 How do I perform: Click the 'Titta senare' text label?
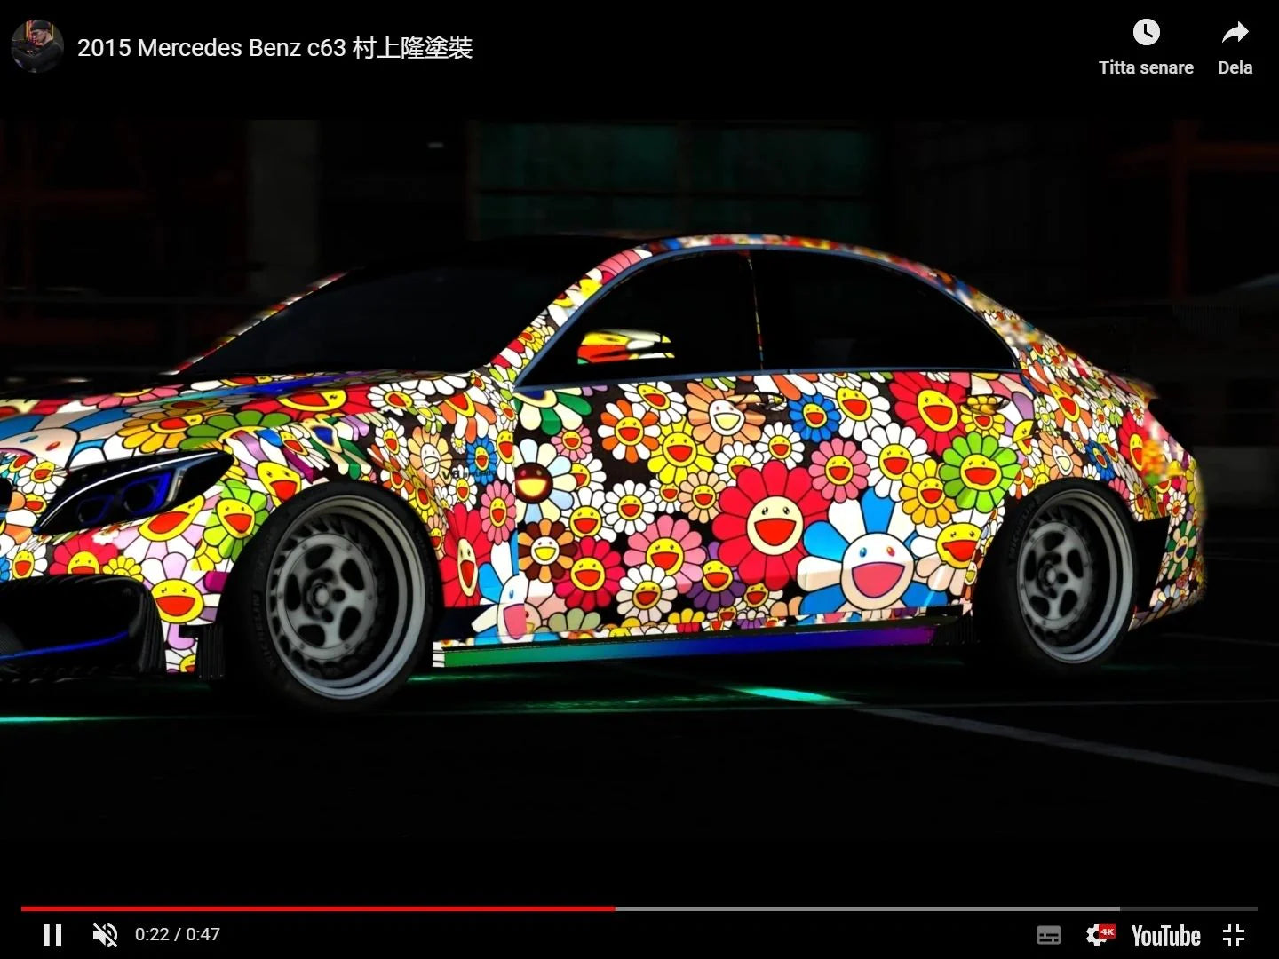pos(1146,67)
